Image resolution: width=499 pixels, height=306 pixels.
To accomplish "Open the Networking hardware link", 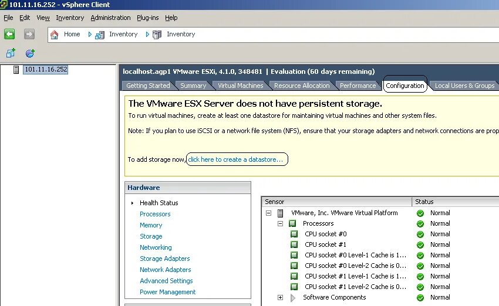I will pos(156,247).
